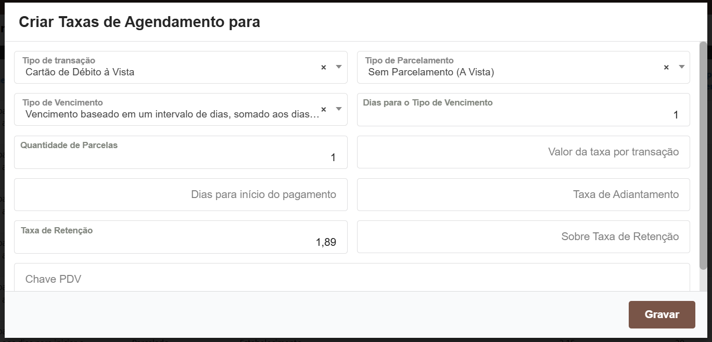Click the Gravar button
The image size is (712, 342).
[662, 314]
